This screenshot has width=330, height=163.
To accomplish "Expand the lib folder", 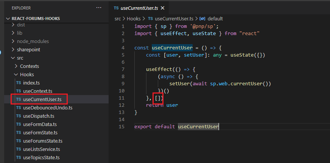I will click(20, 33).
